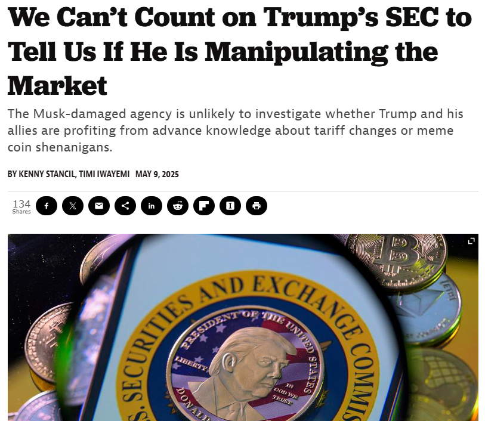Save the article to Instapaper

click(230, 206)
